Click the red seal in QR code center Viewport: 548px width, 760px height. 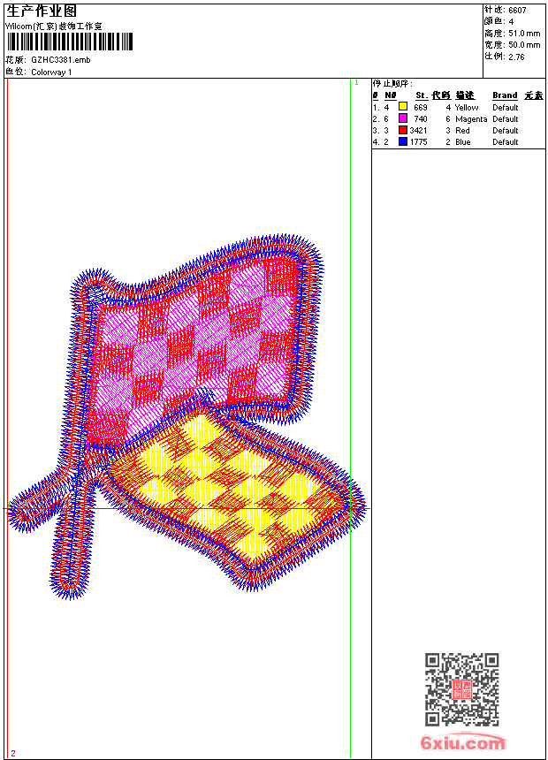(462, 689)
